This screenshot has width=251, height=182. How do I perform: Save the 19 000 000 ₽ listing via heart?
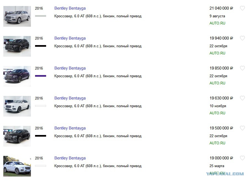[242, 158]
